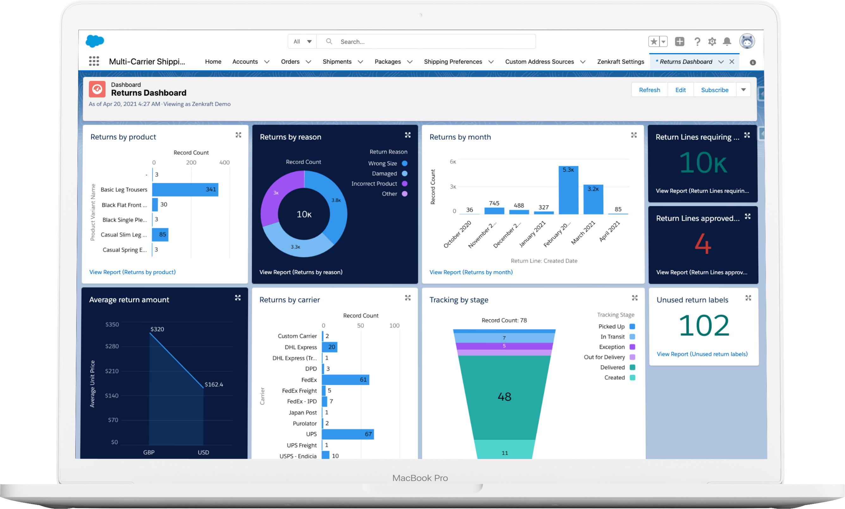Open the Setup gear icon
The image size is (845, 509).
pyautogui.click(x=712, y=41)
